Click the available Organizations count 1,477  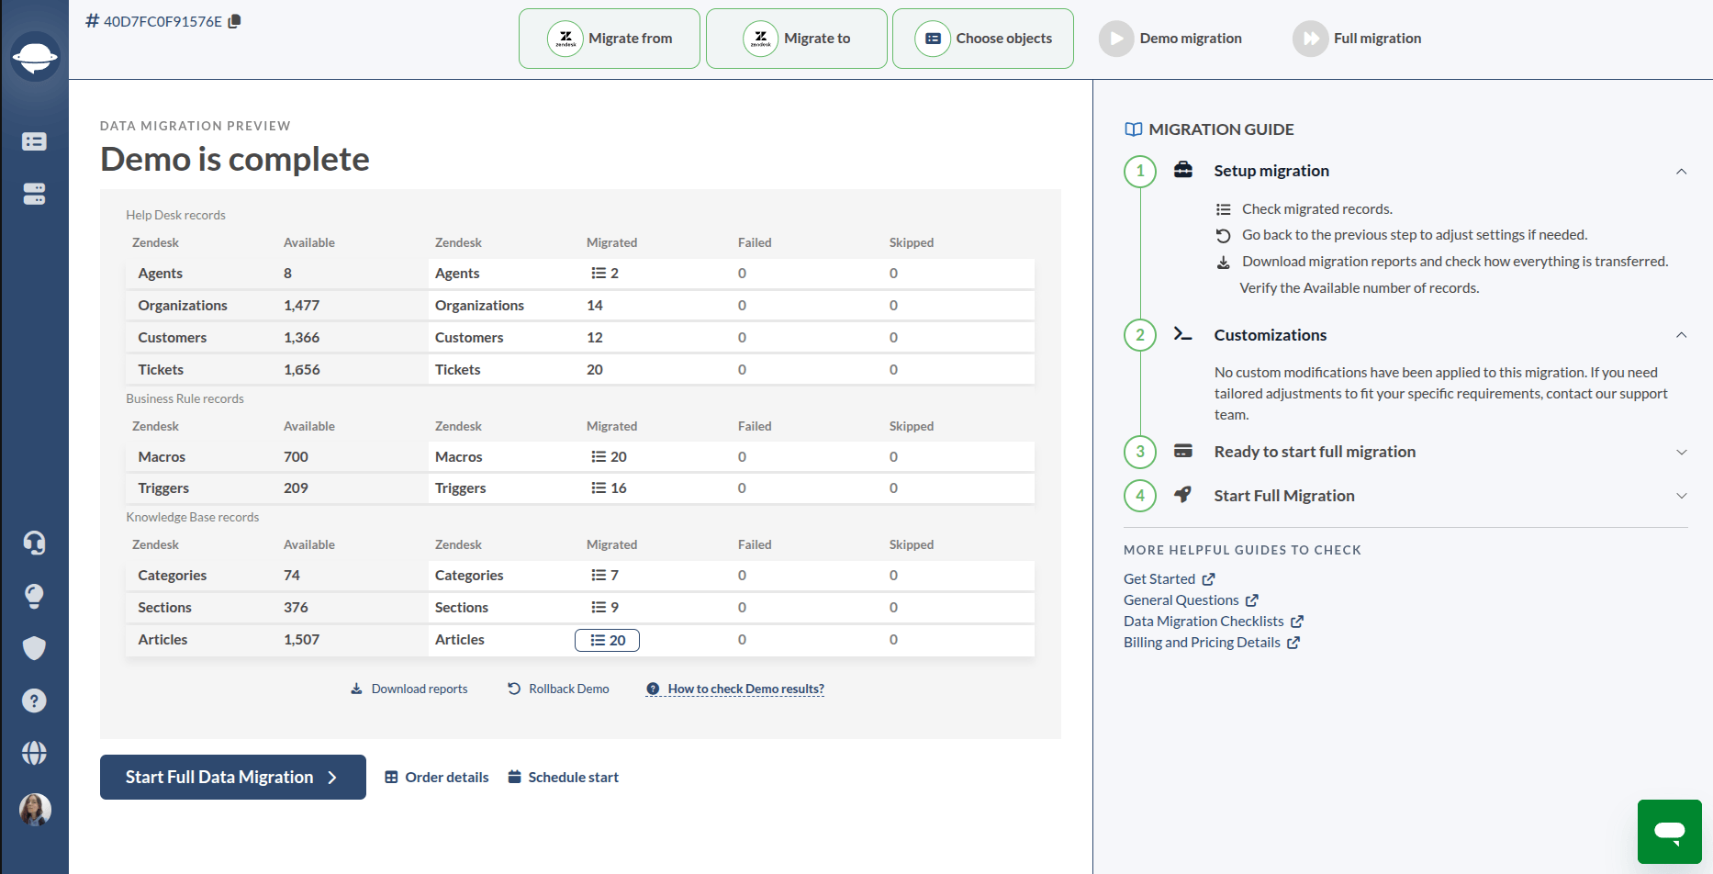coord(302,306)
